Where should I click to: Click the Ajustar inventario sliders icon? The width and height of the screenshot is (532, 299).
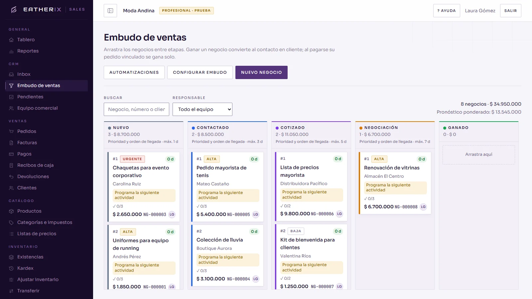(11, 280)
